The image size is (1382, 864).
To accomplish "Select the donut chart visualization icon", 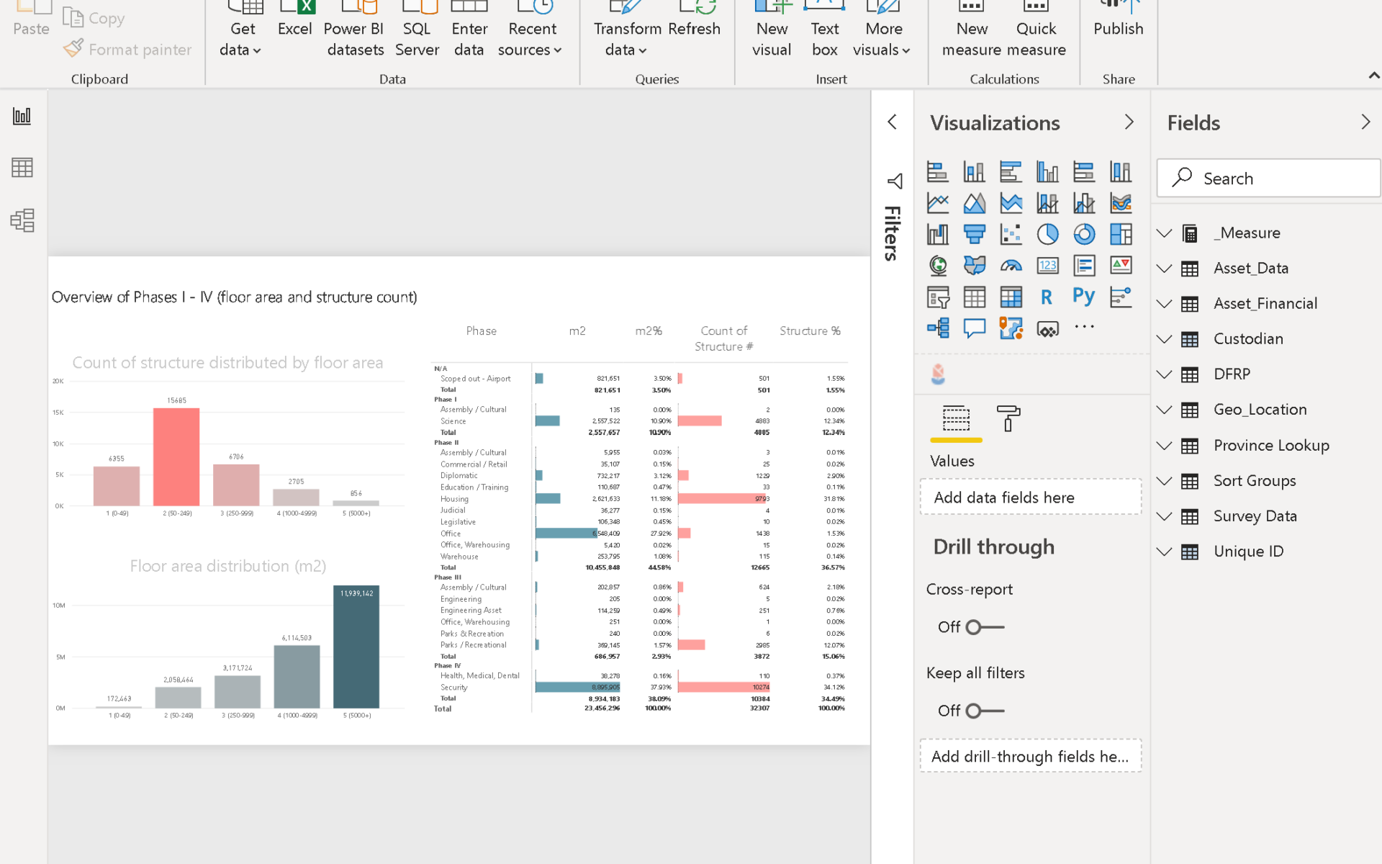I will tap(1084, 234).
